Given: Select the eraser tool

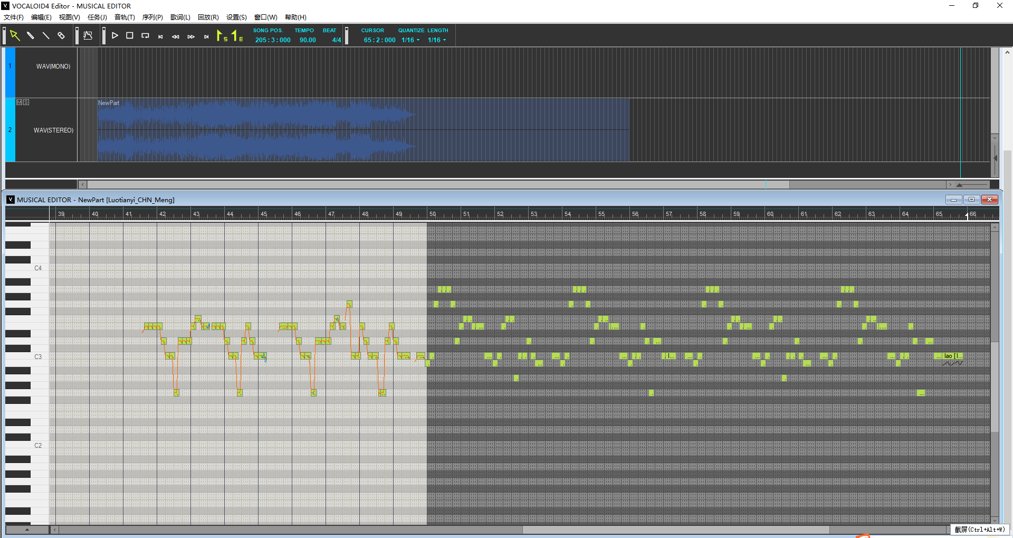Looking at the screenshot, I should point(61,36).
